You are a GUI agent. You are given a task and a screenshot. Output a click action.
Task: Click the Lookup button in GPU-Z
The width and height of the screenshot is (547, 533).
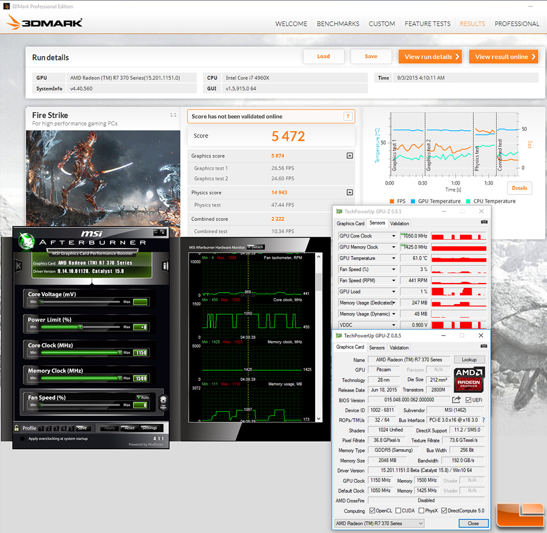(469, 359)
